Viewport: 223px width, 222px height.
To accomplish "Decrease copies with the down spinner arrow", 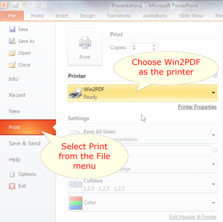I will click(x=154, y=49).
